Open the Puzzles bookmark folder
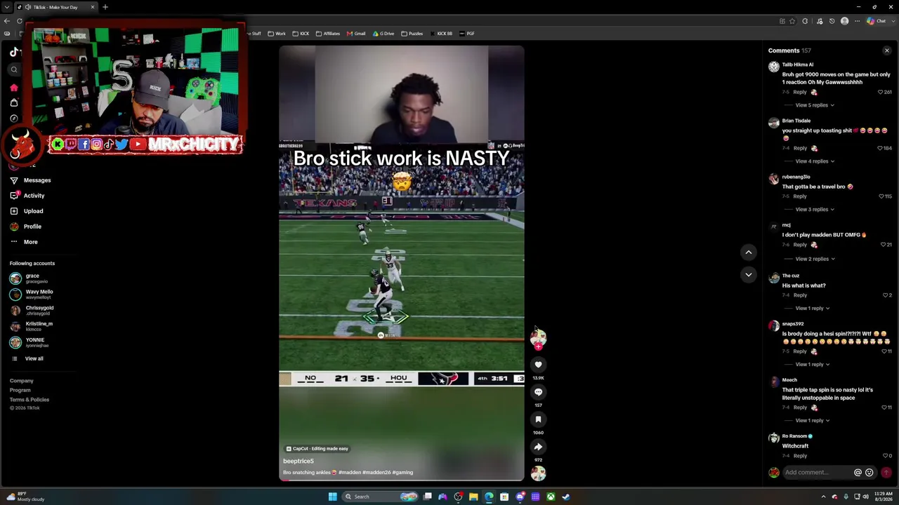899x505 pixels. pos(412,34)
